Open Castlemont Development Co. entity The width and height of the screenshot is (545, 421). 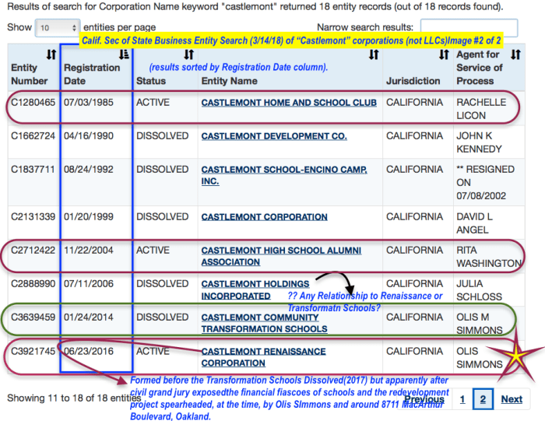click(x=274, y=136)
